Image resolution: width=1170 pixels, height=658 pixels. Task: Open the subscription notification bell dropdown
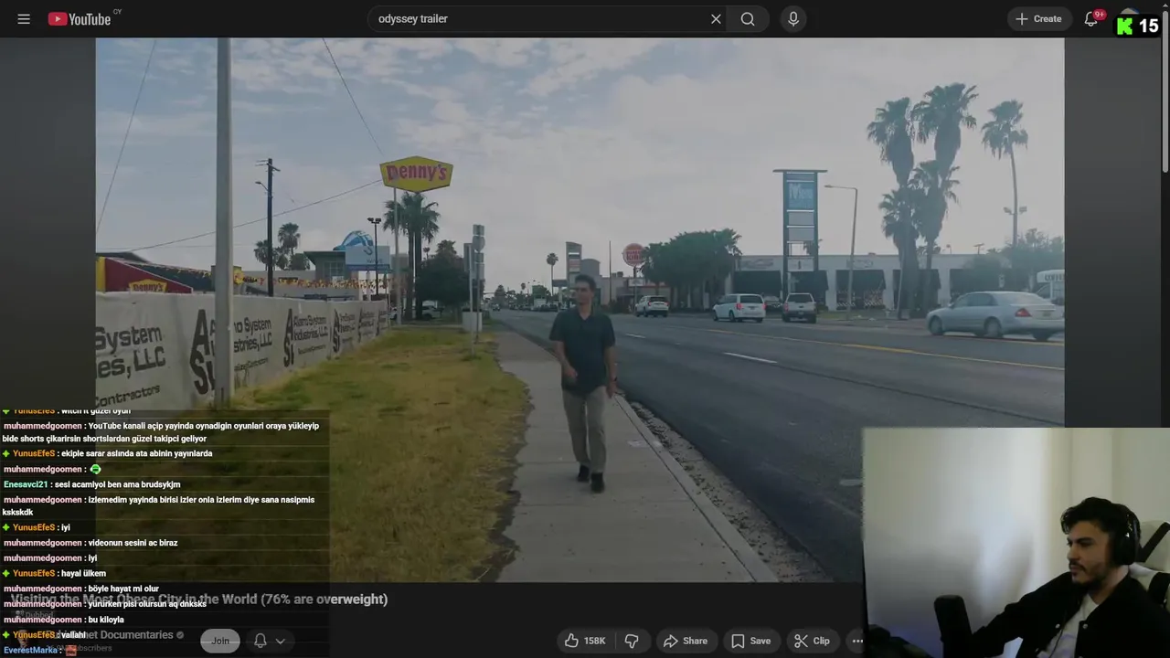(x=269, y=641)
